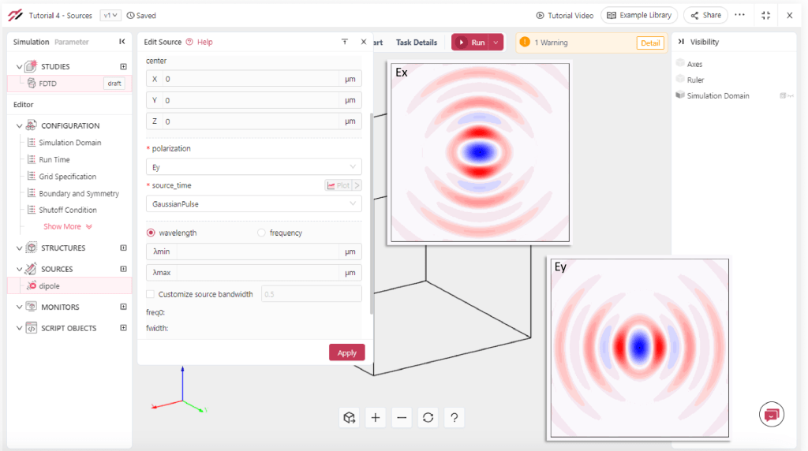808x451 pixels.
Task: Select Simulation Domain in configuration tree
Action: coord(69,143)
